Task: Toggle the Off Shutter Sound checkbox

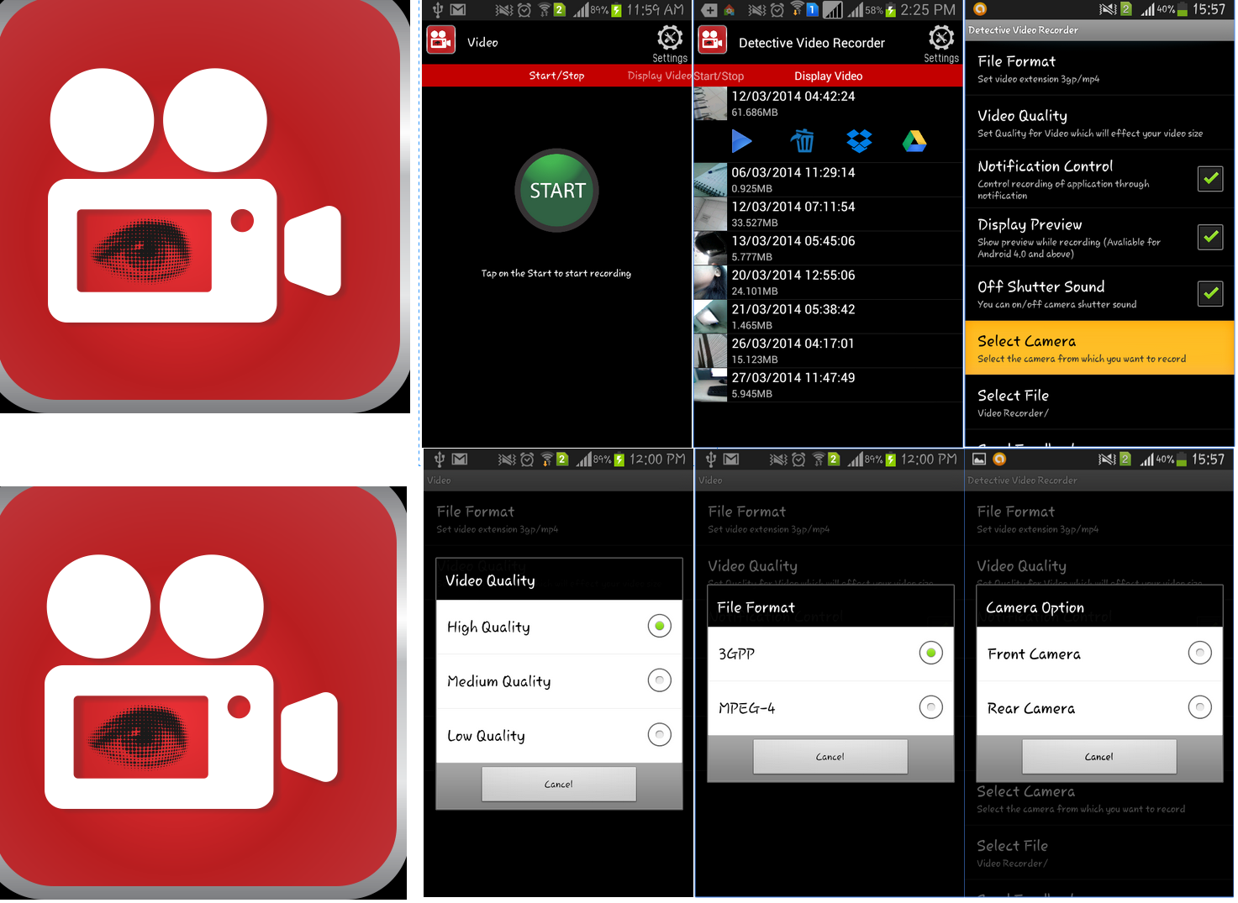Action: coord(1210,293)
